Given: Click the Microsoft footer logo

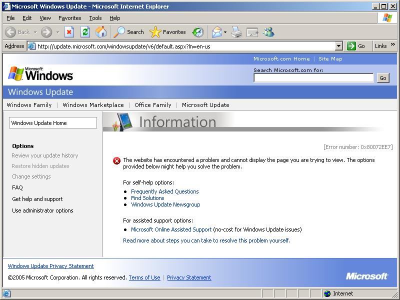Looking at the screenshot, I should pyautogui.click(x=367, y=276).
